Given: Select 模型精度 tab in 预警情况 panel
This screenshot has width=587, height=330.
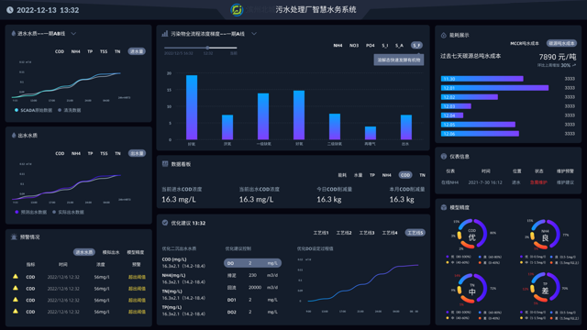Looking at the screenshot, I should coord(136,252).
